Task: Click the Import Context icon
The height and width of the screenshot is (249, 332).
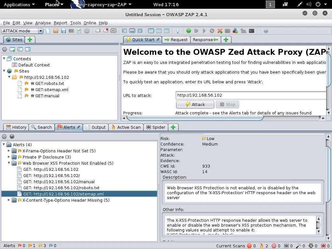Action: [20, 49]
